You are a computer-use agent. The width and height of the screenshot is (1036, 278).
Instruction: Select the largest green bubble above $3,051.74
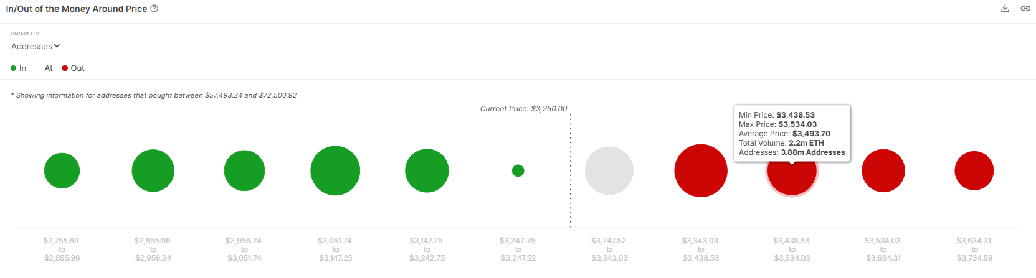point(335,170)
